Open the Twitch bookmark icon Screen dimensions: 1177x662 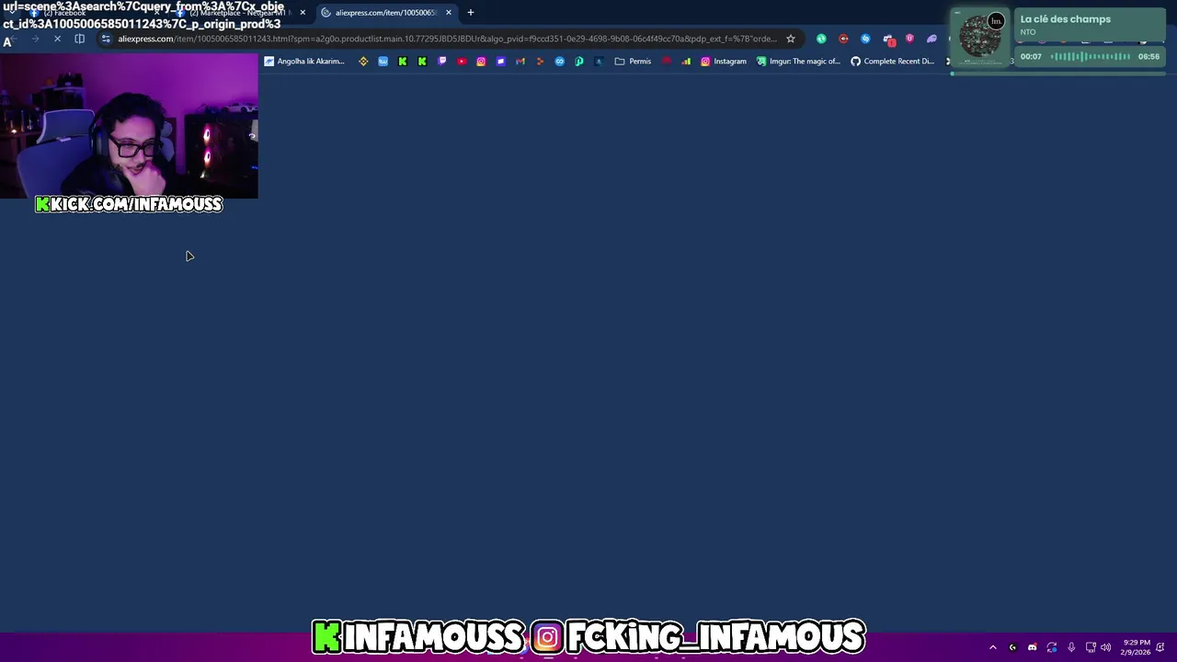click(x=442, y=62)
